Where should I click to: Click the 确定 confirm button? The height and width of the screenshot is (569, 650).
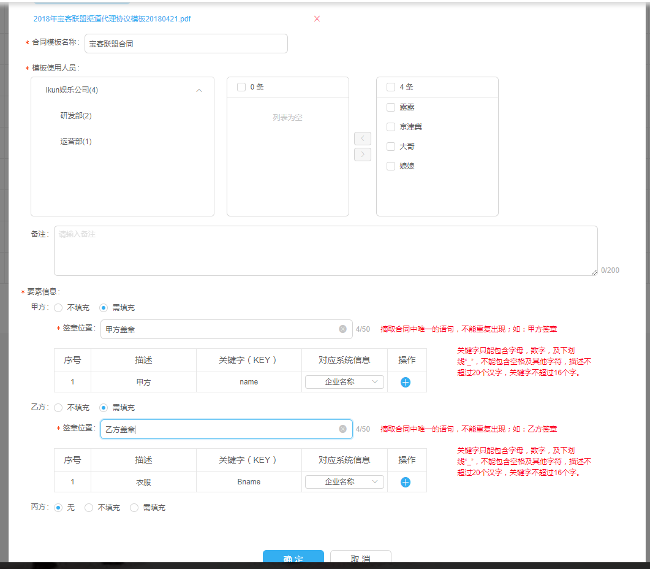(293, 558)
